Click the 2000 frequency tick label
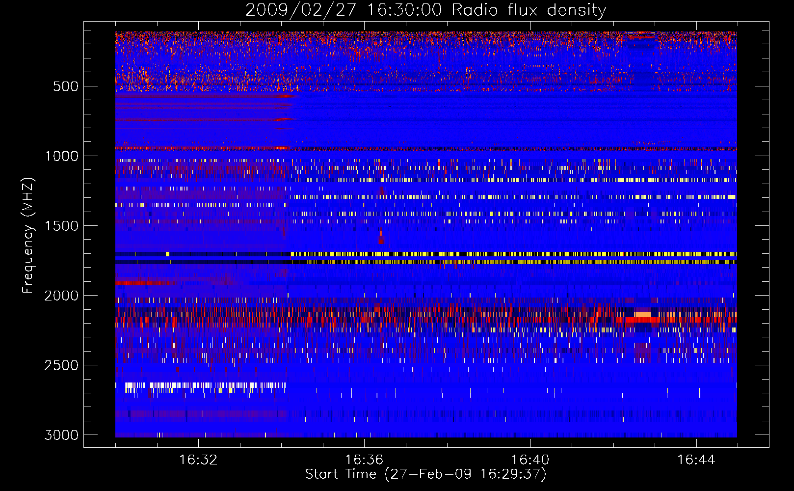794x491 pixels. [x=61, y=296]
